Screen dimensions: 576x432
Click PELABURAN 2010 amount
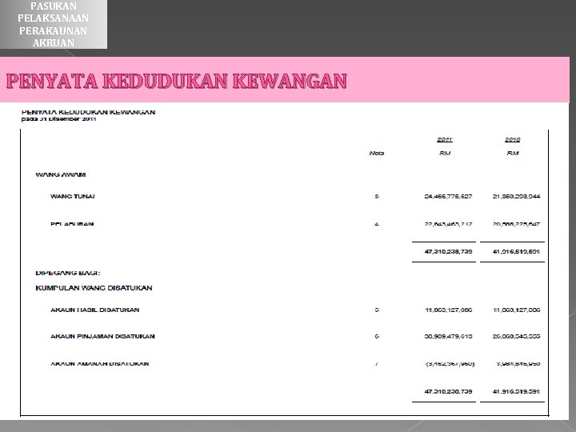click(516, 224)
